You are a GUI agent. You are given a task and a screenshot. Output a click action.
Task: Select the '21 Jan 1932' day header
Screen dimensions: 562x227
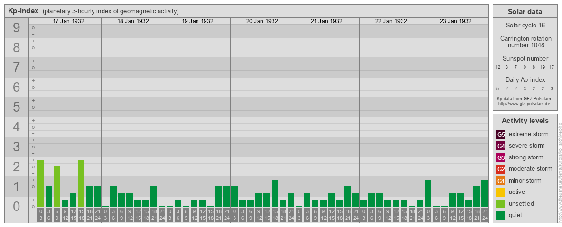click(x=327, y=21)
